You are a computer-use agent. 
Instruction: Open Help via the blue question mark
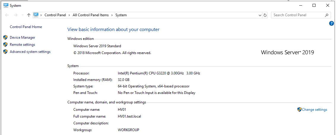tap(332, 23)
